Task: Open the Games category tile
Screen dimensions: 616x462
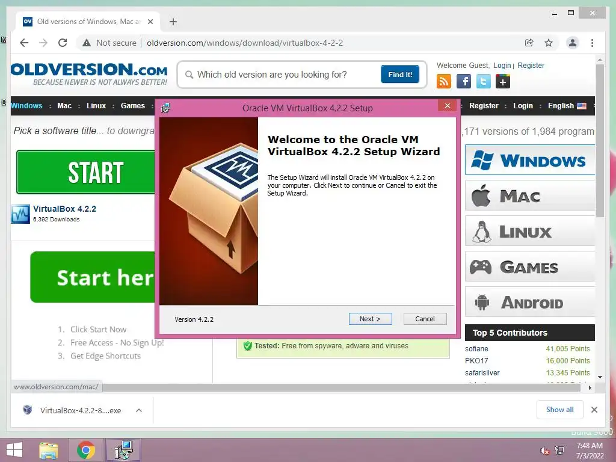Action: point(530,266)
